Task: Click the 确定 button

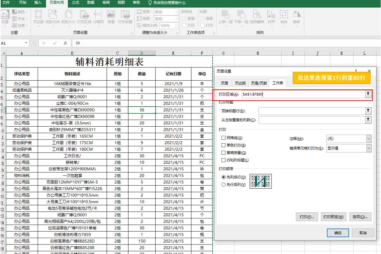Action: (338, 233)
